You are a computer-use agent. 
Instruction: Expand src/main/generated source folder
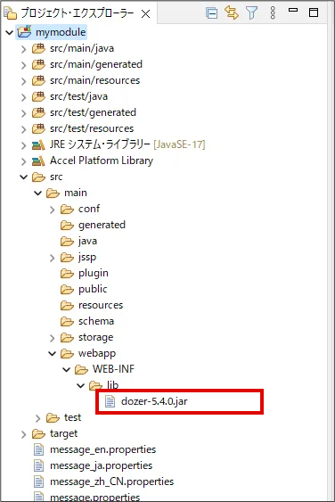point(24,65)
